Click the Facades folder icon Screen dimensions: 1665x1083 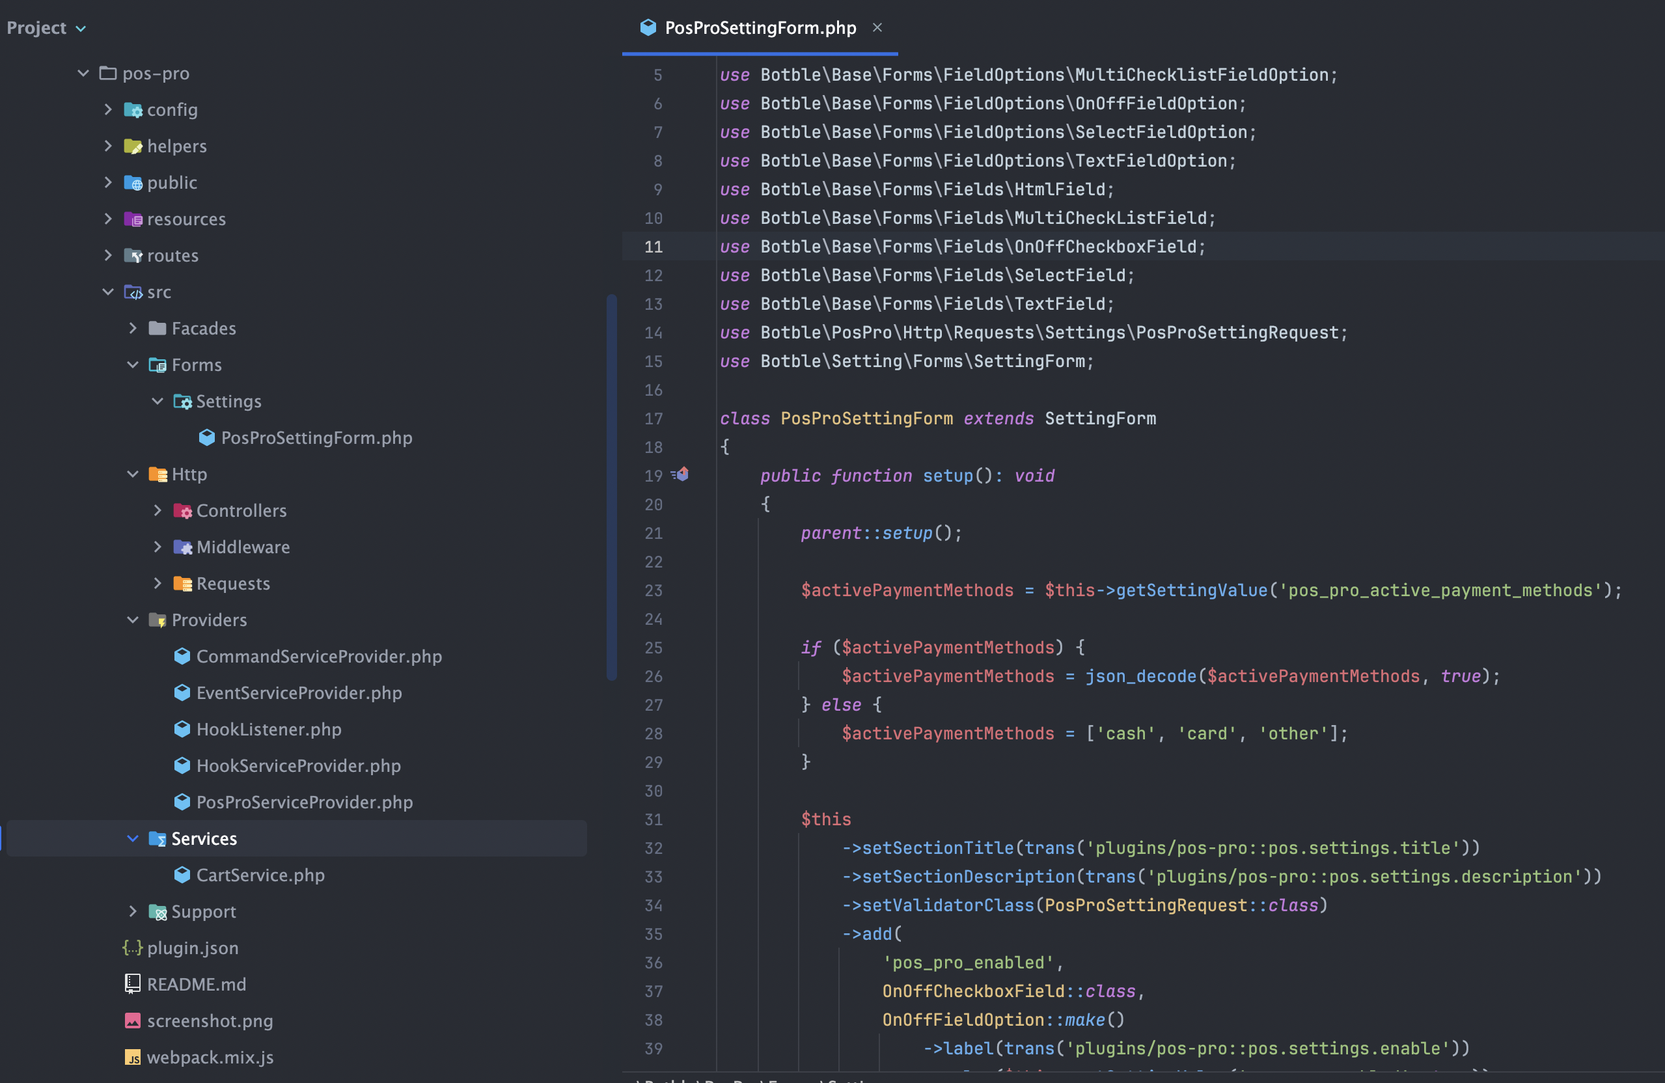(x=158, y=328)
